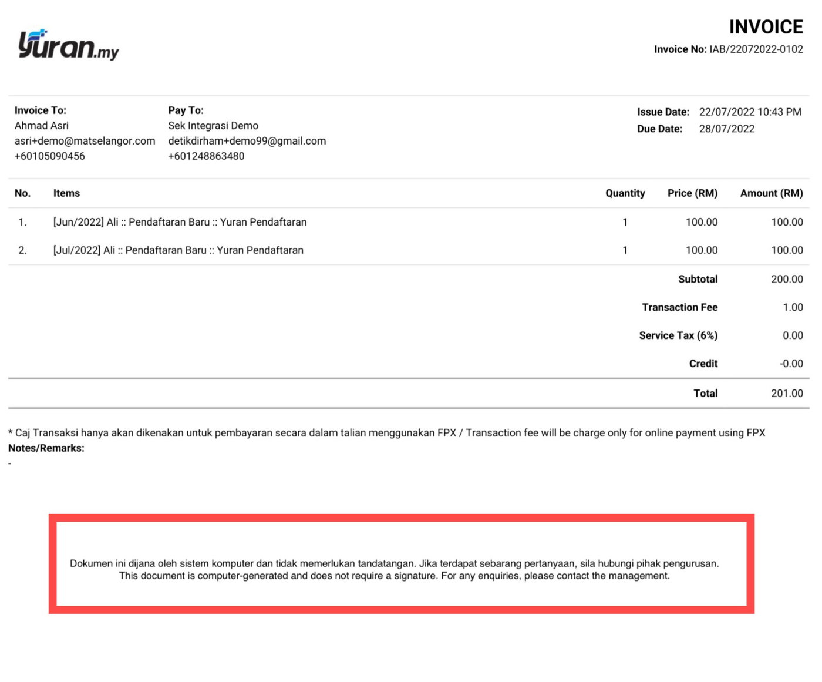Click phone number +60105090456

click(50, 156)
